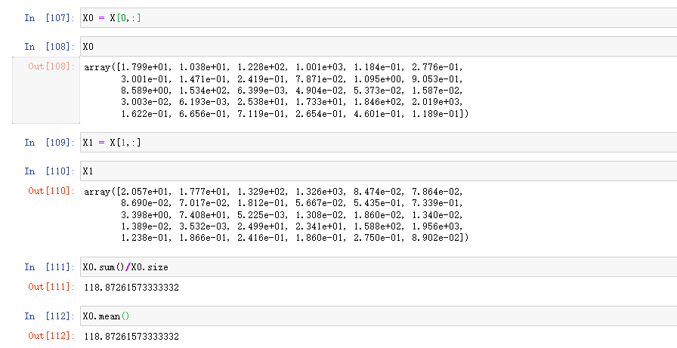The width and height of the screenshot is (677, 348).
Task: Focus the In [110] cell containing X1
Action: (x=378, y=171)
